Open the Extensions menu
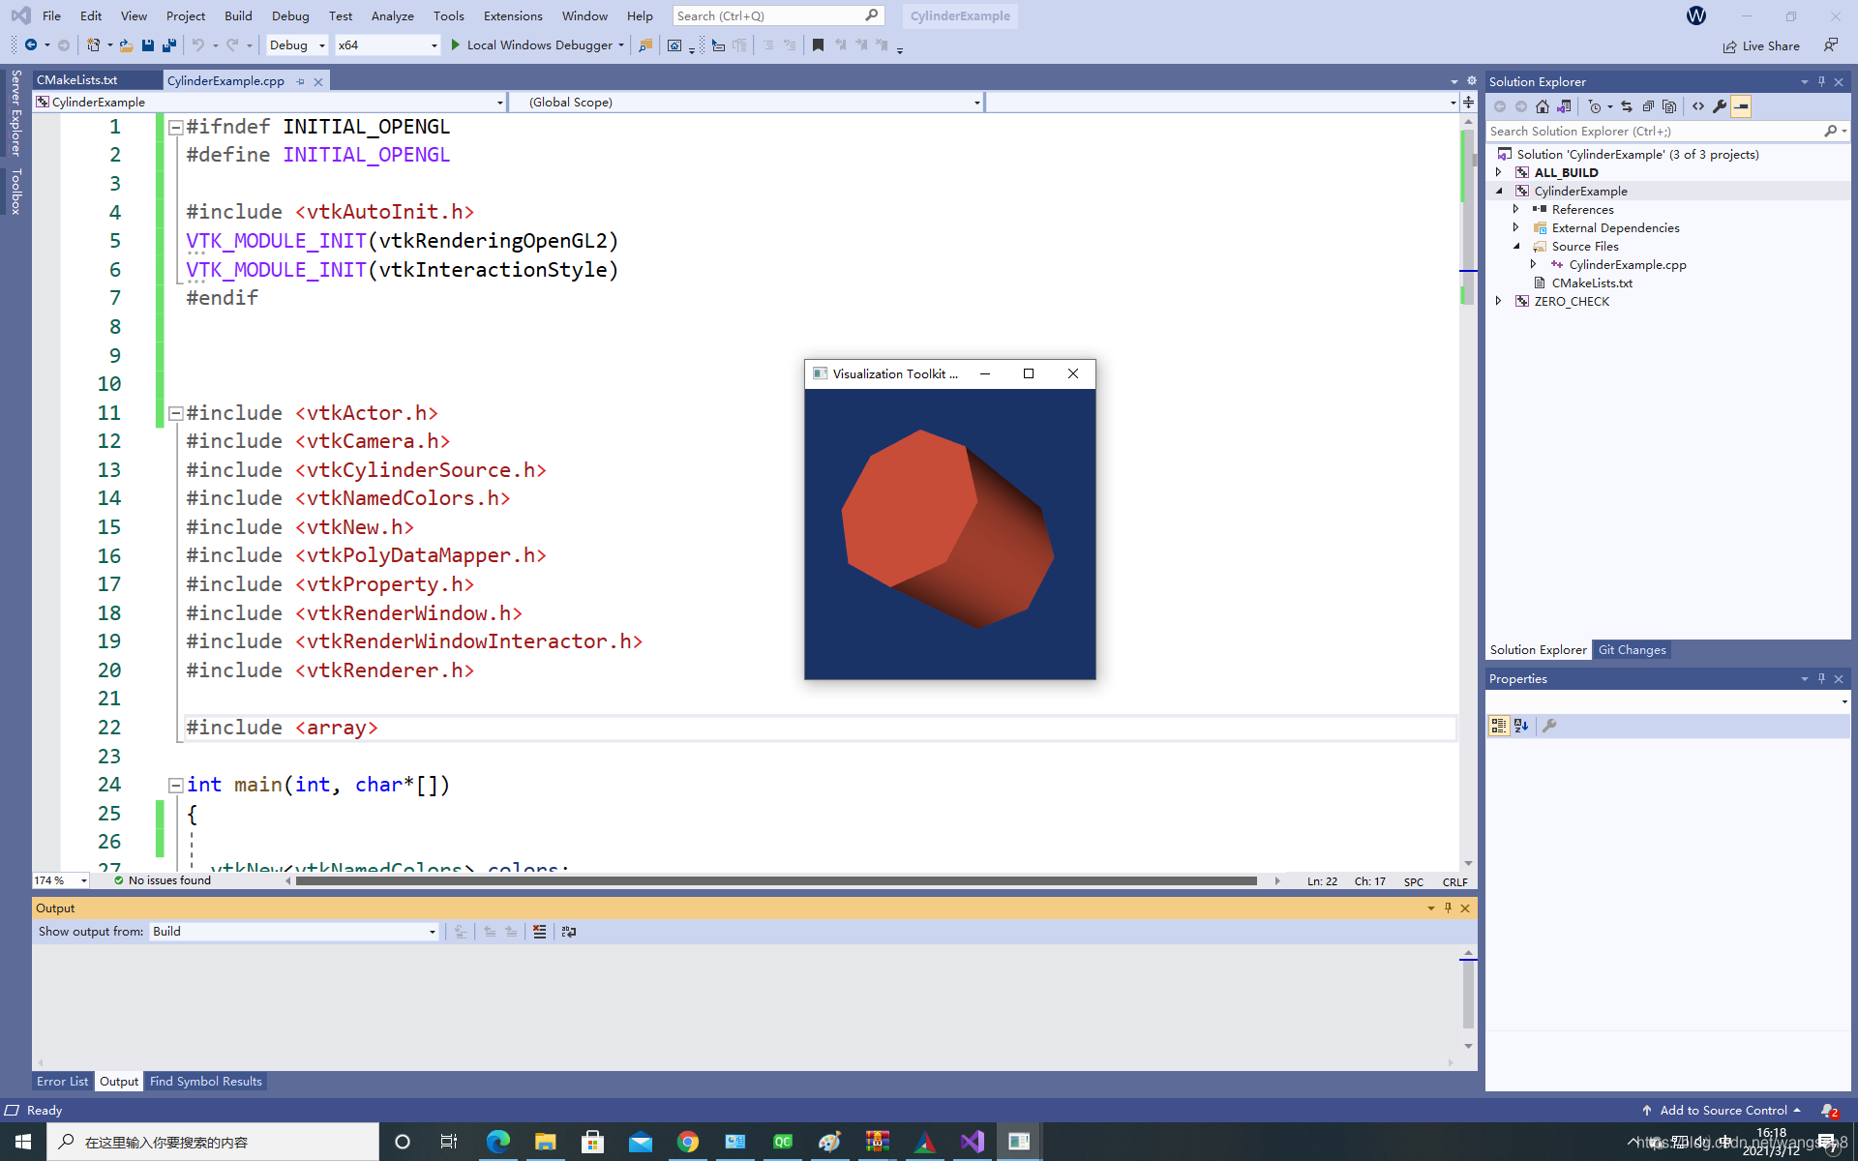Viewport: 1858px width, 1161px height. coord(513,16)
